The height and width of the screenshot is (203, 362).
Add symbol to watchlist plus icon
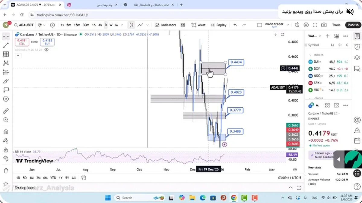pyautogui.click(x=328, y=36)
